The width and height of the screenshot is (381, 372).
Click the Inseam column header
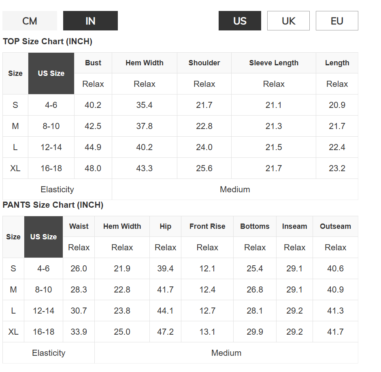[294, 226]
